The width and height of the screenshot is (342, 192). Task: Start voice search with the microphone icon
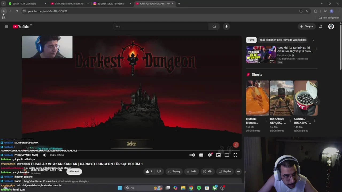(x=226, y=26)
